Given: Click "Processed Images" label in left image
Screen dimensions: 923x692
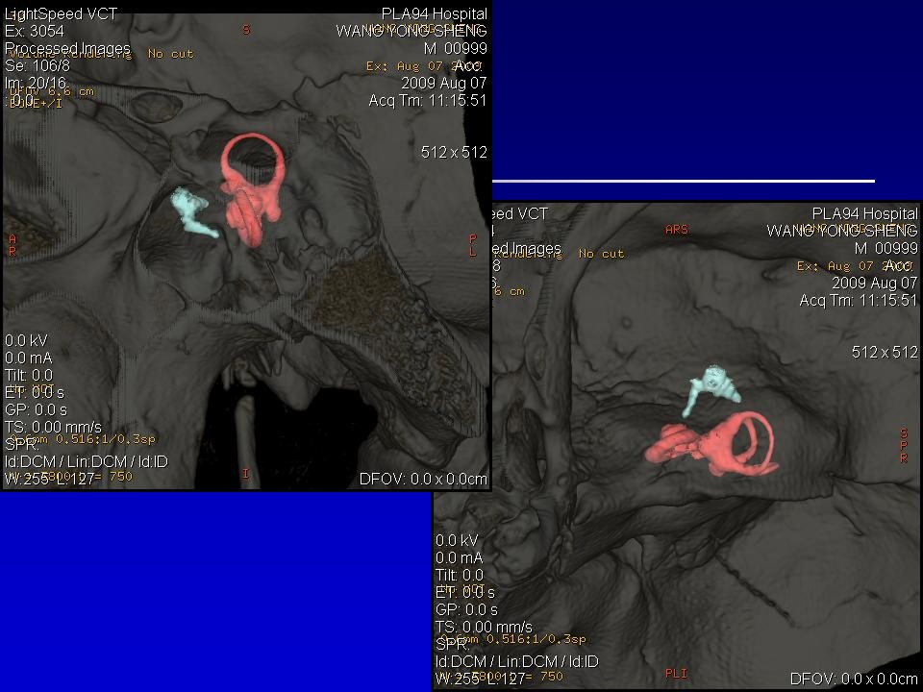Looking at the screenshot, I should coord(67,48).
